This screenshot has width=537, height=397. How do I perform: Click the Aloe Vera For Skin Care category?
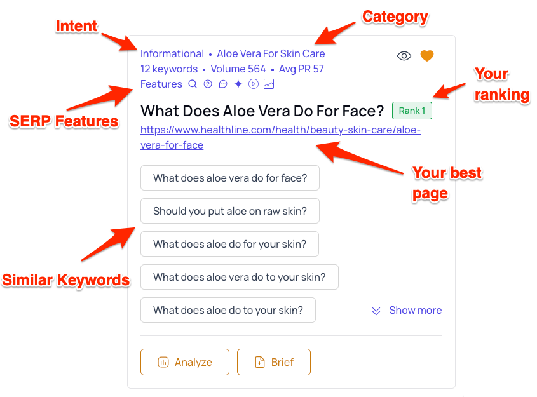pyautogui.click(x=271, y=54)
